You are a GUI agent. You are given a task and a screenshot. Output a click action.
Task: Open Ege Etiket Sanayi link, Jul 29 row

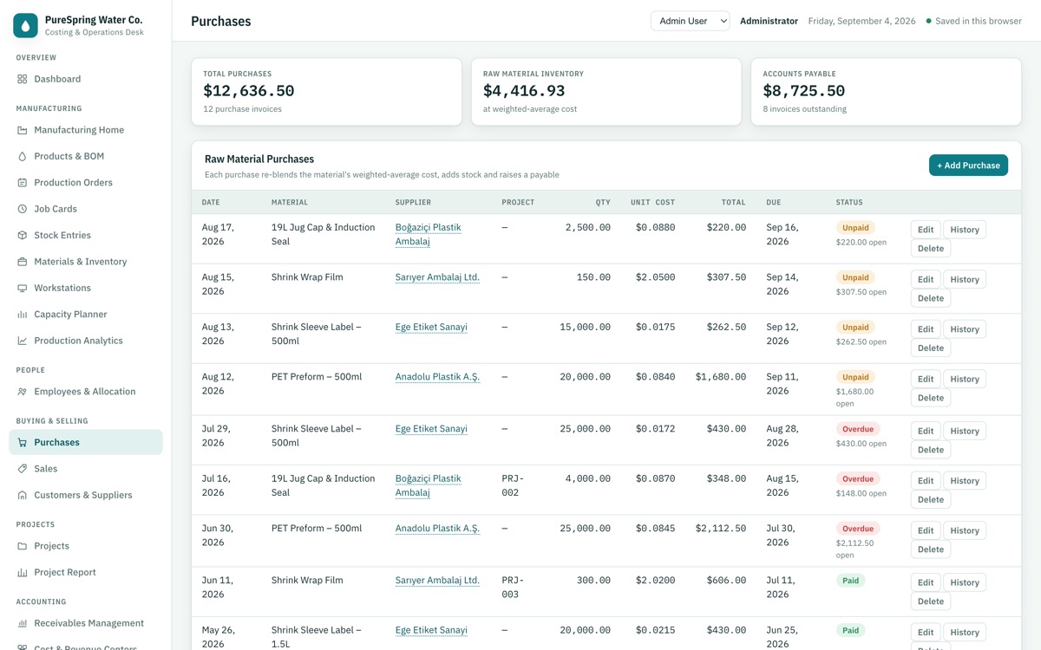431,429
